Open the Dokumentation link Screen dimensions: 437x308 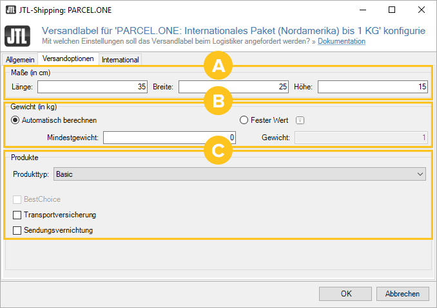point(342,41)
